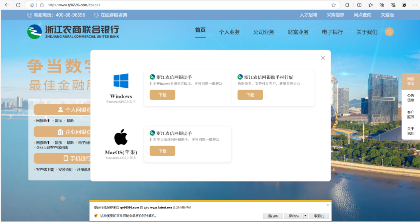Open the browser extensions puzzle icon

(x=347, y=5)
